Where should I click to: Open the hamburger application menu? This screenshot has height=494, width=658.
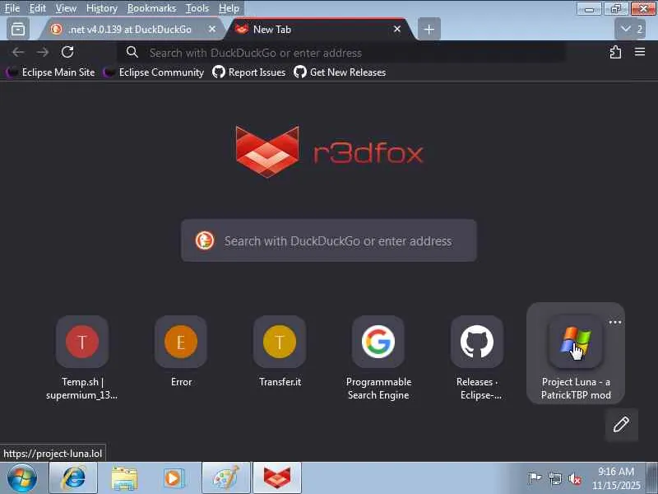pos(640,52)
